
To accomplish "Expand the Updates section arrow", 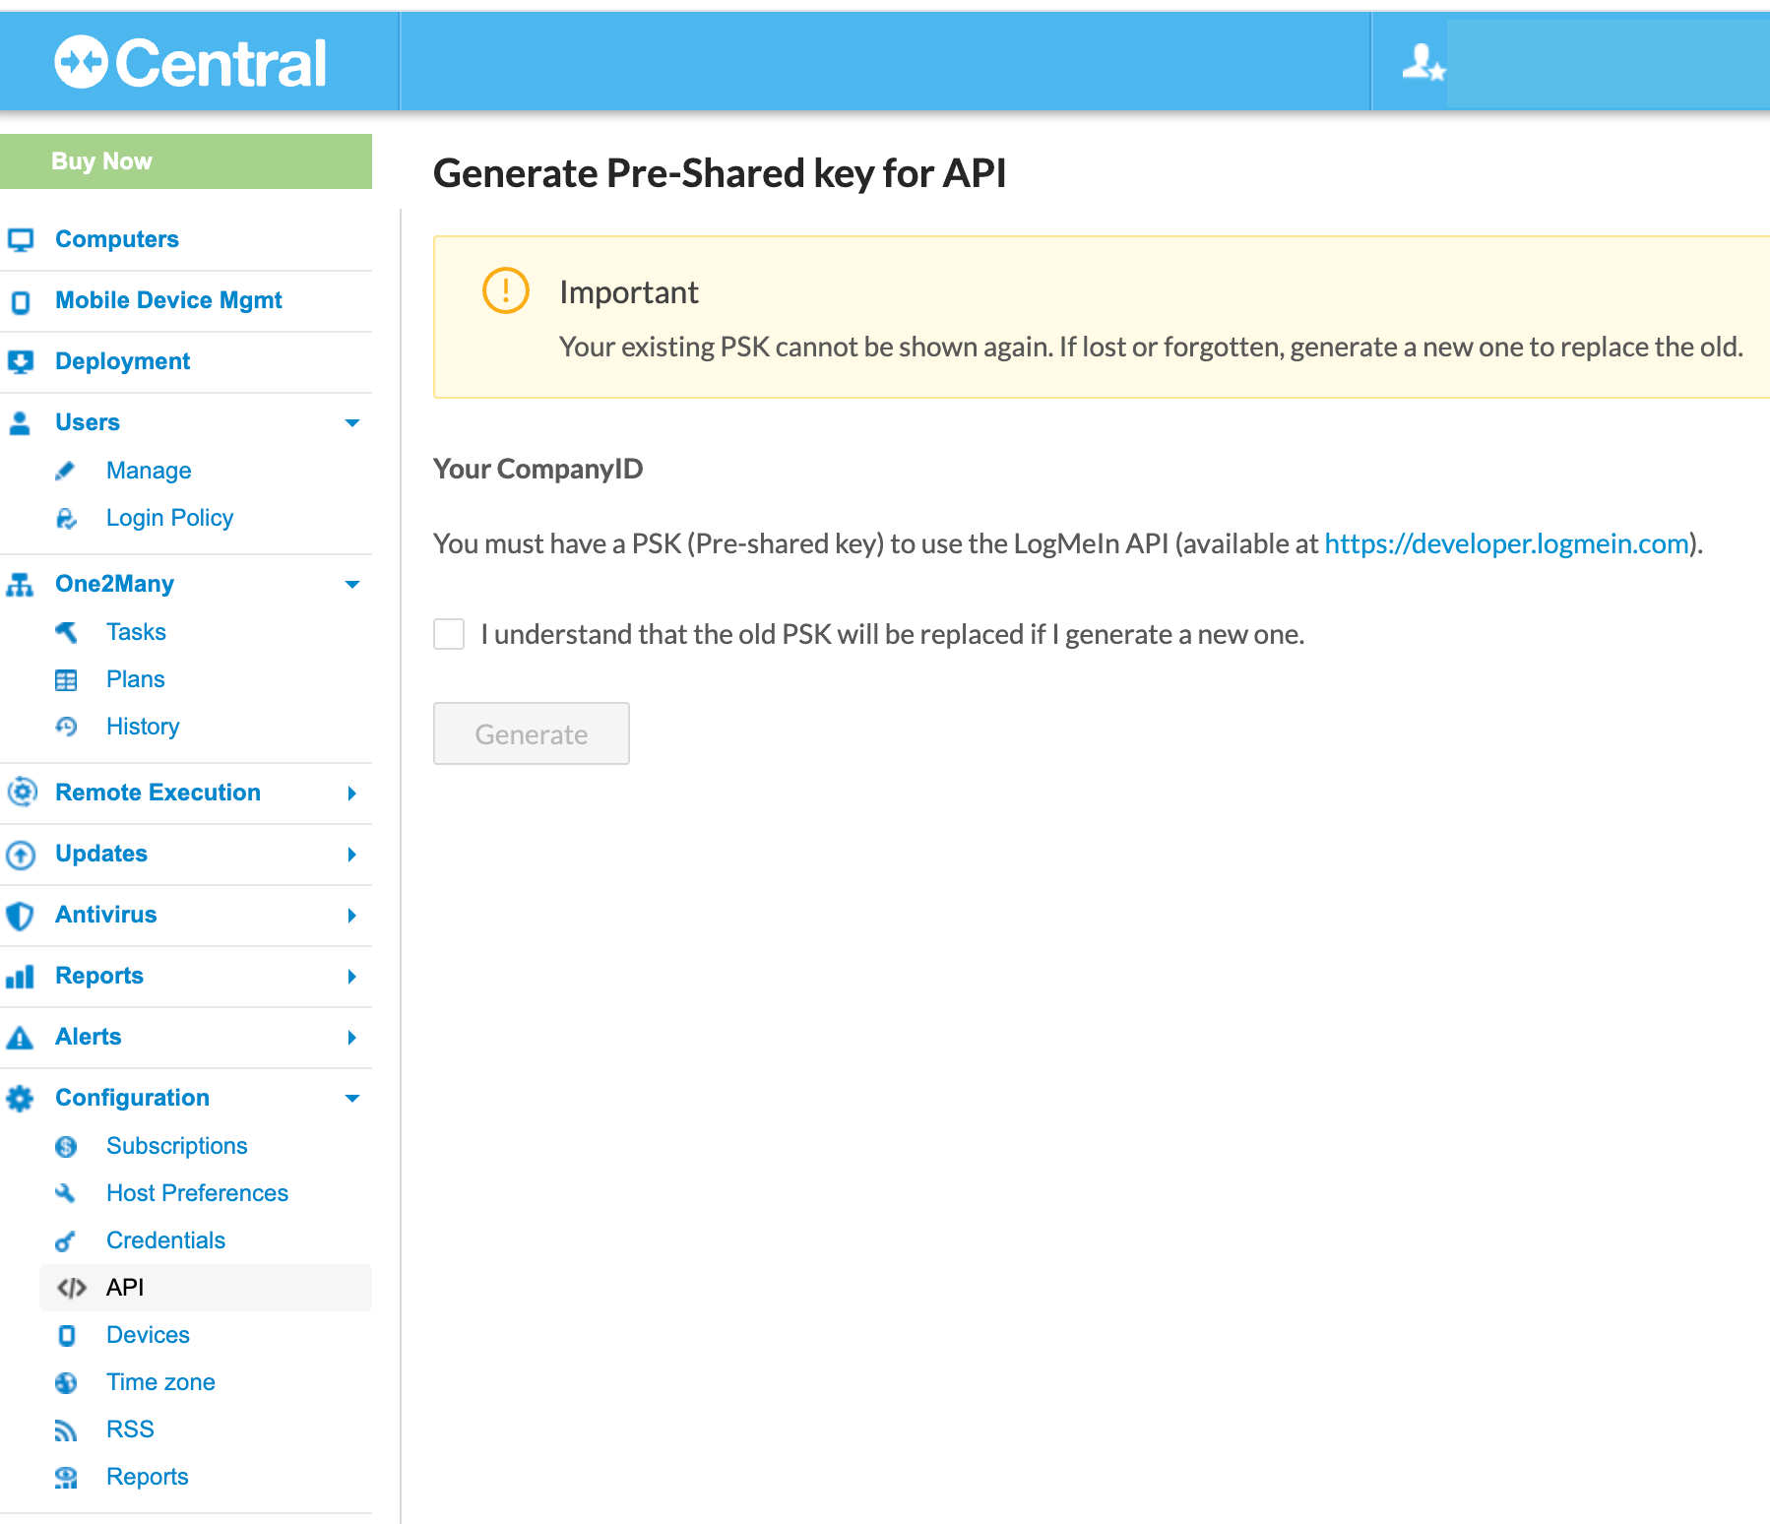I will click(352, 855).
